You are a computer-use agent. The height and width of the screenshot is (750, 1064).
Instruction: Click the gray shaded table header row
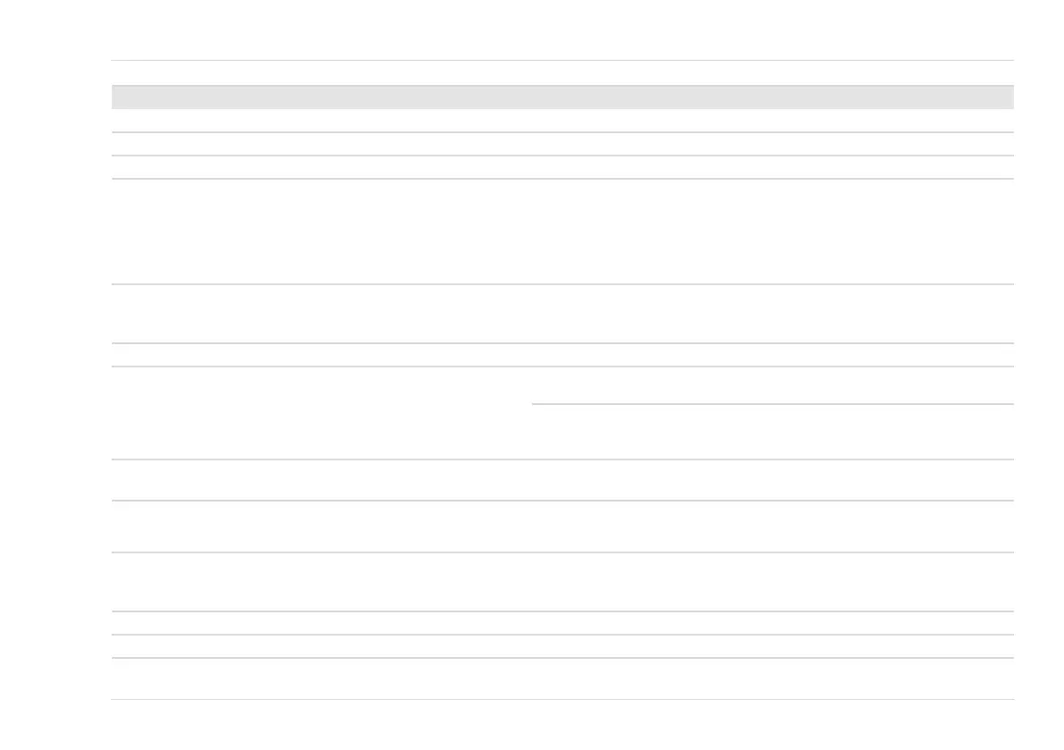point(562,97)
